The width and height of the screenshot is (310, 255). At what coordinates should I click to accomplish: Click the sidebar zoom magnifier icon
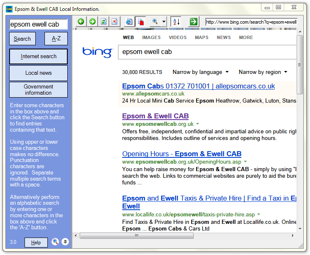pos(55,242)
